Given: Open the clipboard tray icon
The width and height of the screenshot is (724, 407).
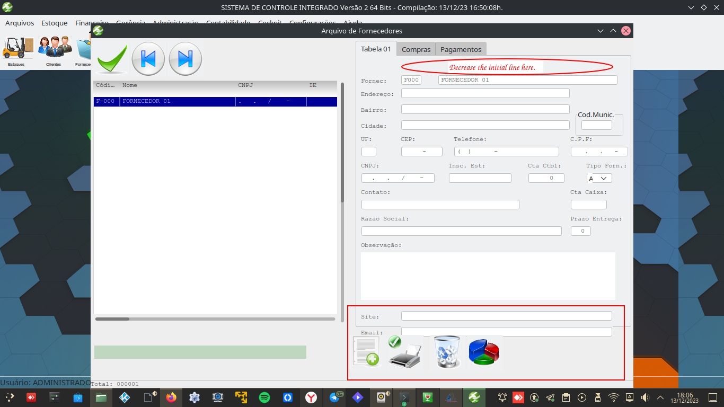Looking at the screenshot, I should 566,397.
